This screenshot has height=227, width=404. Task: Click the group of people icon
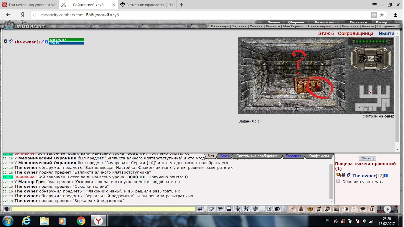click(x=354, y=209)
